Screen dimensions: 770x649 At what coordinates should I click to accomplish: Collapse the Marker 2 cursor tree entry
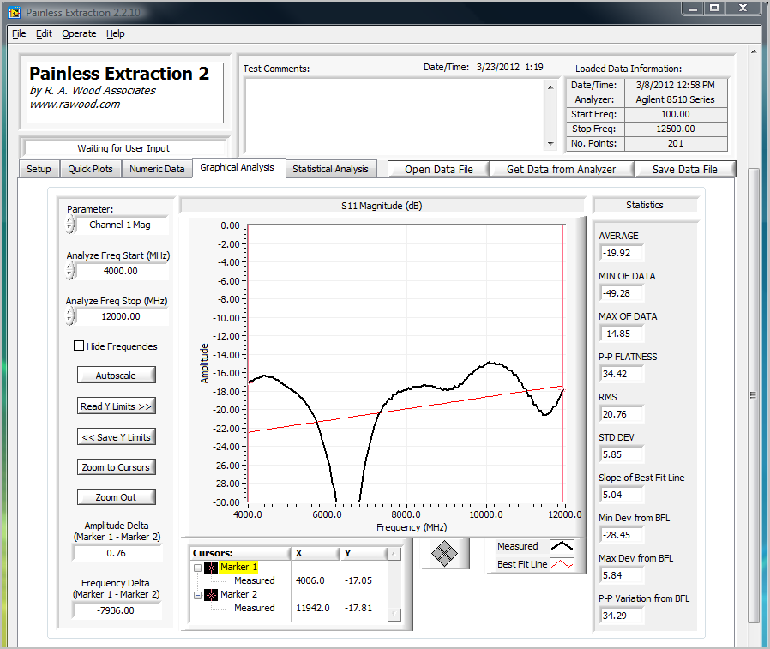(197, 595)
